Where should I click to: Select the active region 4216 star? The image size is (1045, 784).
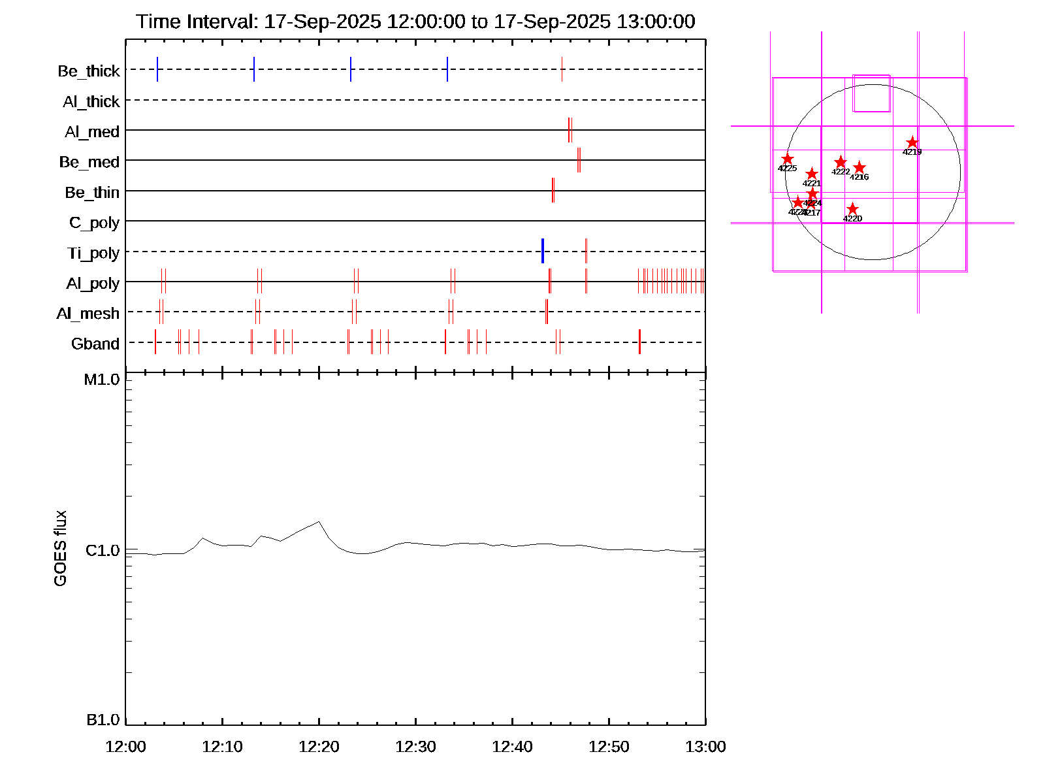click(860, 167)
